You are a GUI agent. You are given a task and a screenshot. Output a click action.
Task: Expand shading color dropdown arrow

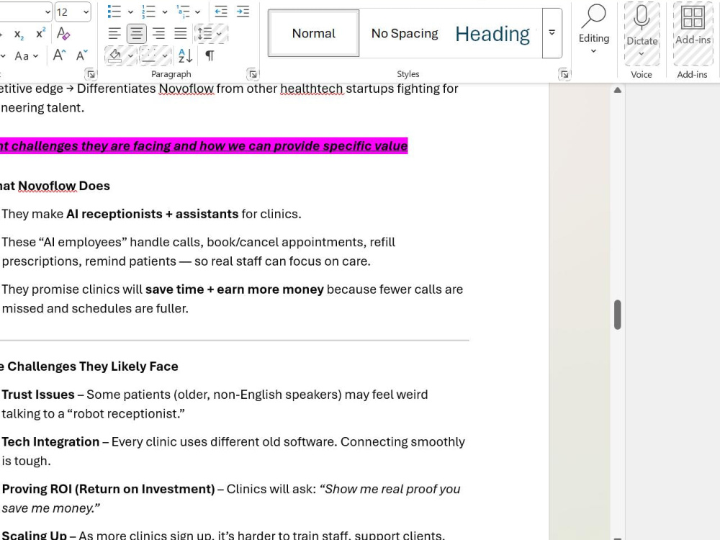[130, 55]
